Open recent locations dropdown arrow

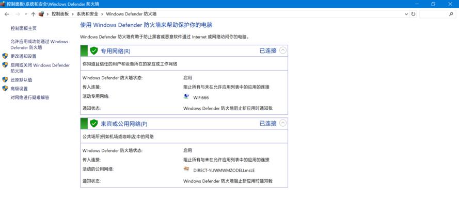26,14
